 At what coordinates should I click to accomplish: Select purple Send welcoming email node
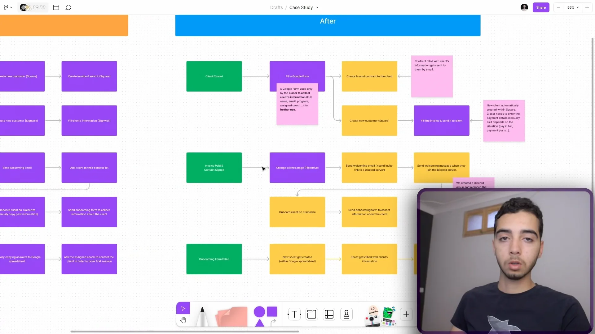pos(22,168)
